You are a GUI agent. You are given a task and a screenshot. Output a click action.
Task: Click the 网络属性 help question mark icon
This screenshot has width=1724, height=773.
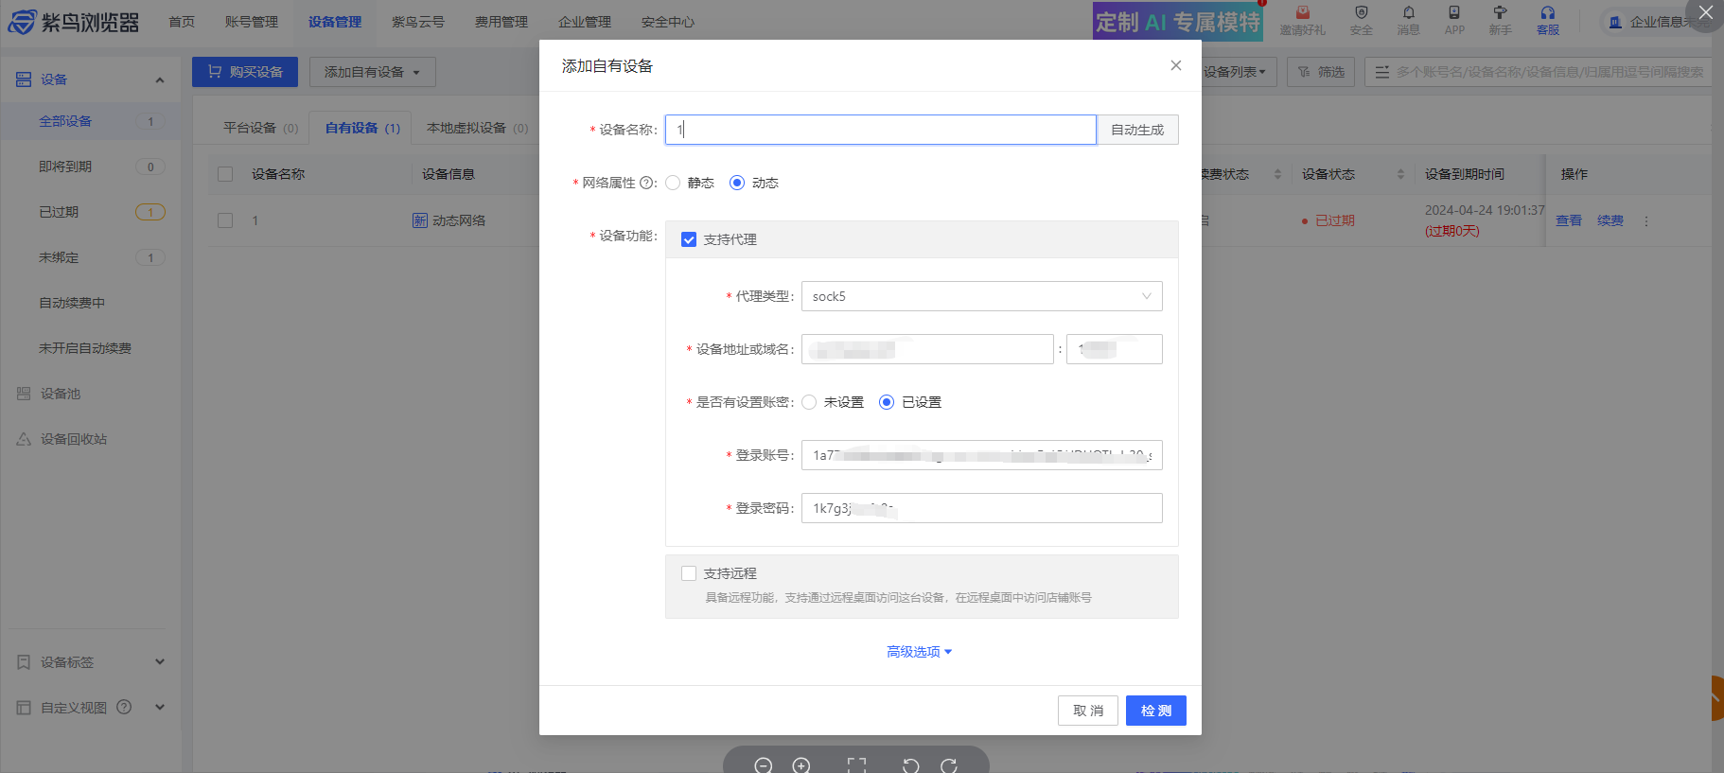647,183
